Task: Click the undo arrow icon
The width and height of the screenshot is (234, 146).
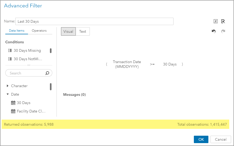Action: (214, 31)
